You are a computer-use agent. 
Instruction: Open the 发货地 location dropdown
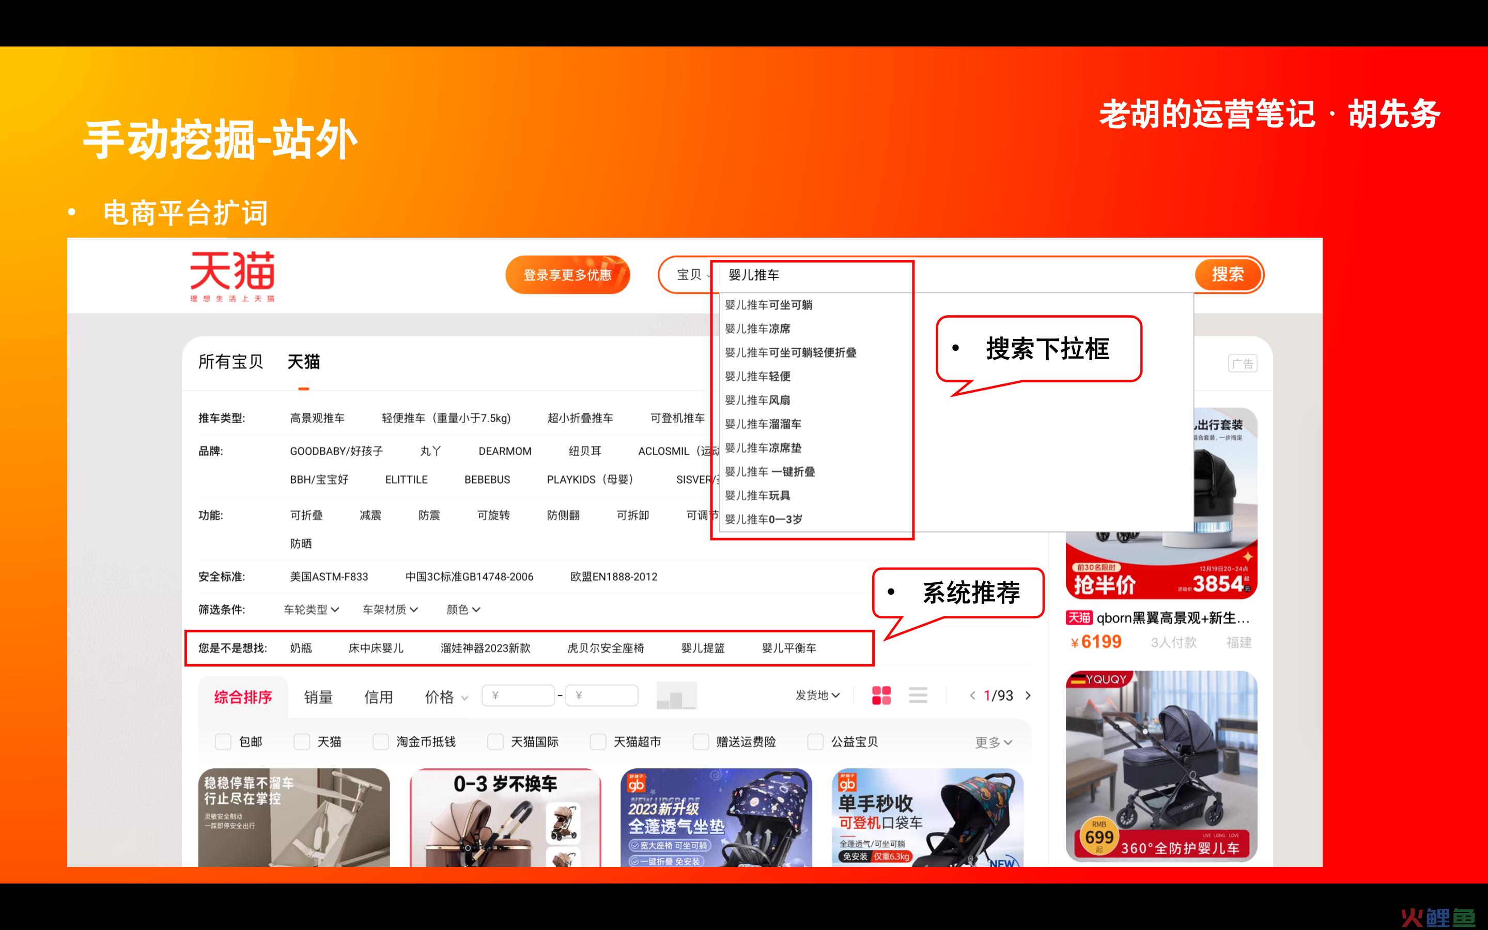pos(817,695)
